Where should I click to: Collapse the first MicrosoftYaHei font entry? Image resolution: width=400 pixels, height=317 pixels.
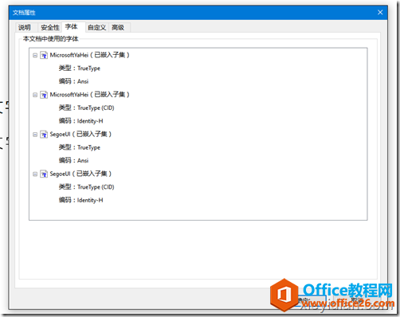tap(35, 55)
